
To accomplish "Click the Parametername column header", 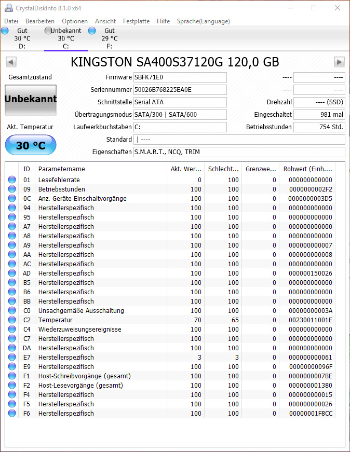I will (101, 169).
